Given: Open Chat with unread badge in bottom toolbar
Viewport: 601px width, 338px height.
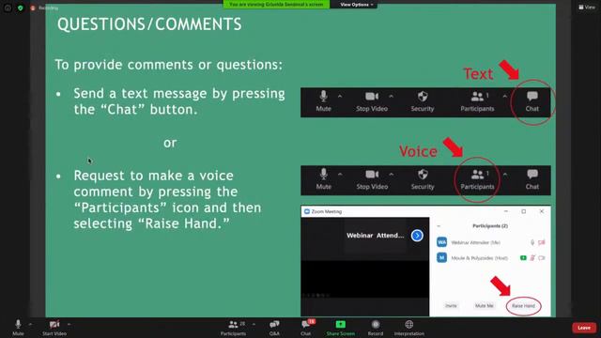Looking at the screenshot, I should pyautogui.click(x=306, y=328).
